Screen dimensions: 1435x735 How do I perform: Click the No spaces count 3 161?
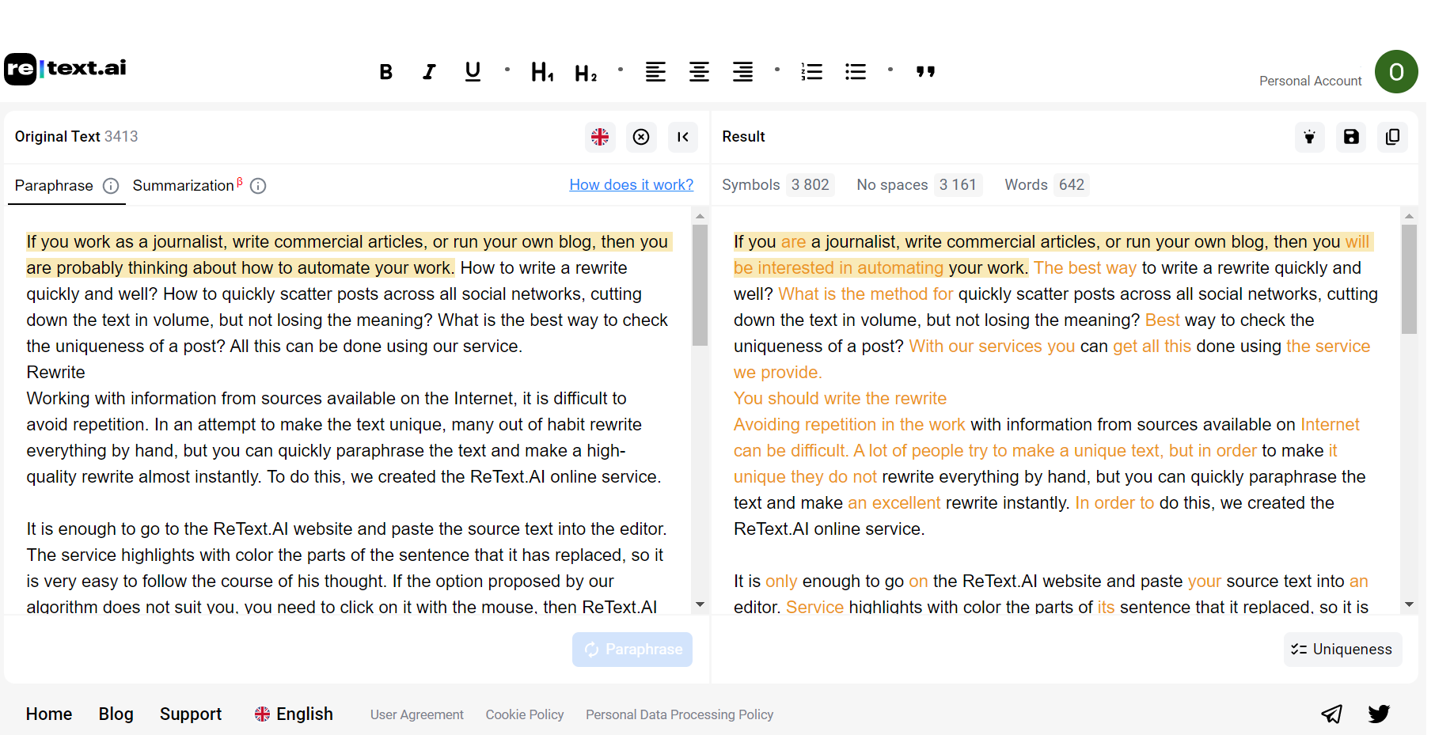click(x=958, y=185)
